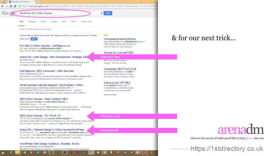Open WordPress Web Design Aylesbury result

point(49,144)
